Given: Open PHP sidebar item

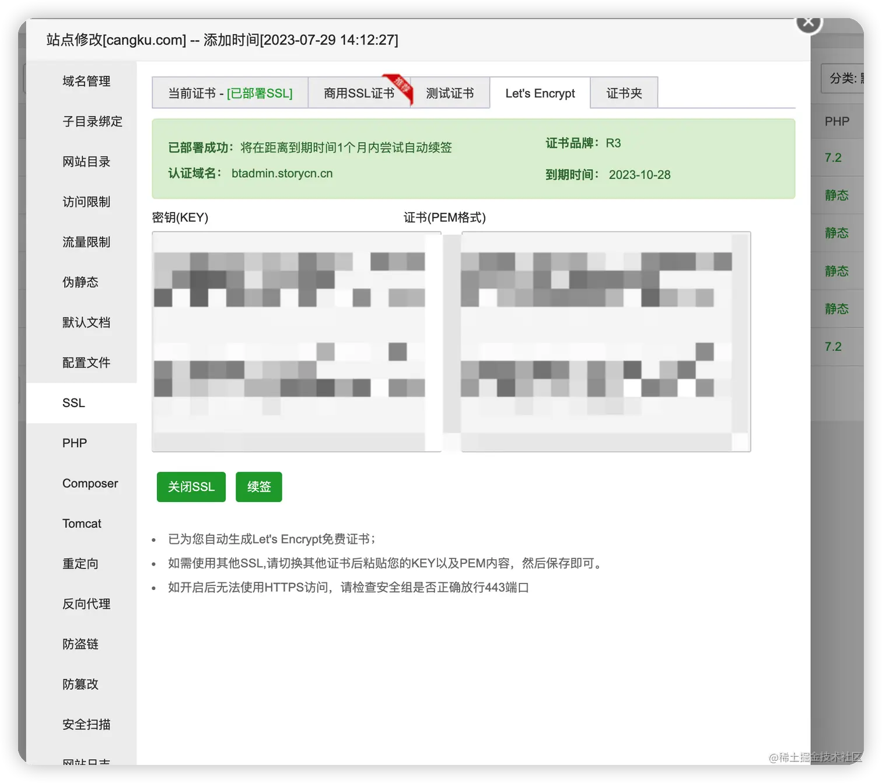Looking at the screenshot, I should point(82,443).
